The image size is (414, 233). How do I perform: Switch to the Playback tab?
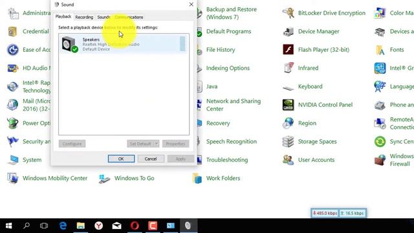point(63,17)
